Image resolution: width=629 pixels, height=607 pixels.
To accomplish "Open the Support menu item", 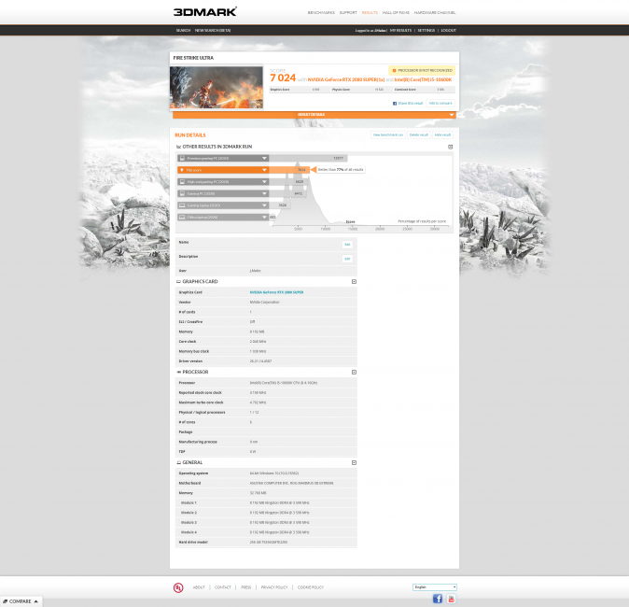I will [x=348, y=13].
